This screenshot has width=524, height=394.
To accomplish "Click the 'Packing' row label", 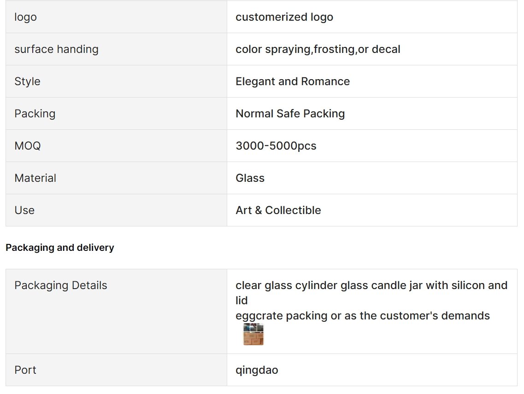I will click(35, 114).
